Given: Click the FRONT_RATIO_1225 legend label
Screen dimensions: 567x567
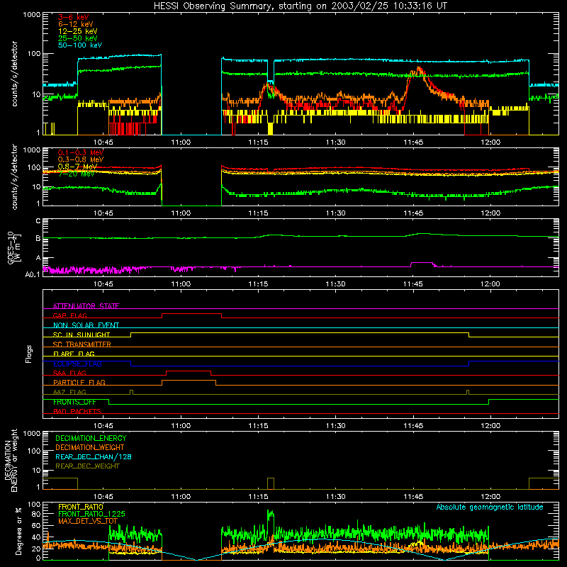Looking at the screenshot, I should coord(91,514).
